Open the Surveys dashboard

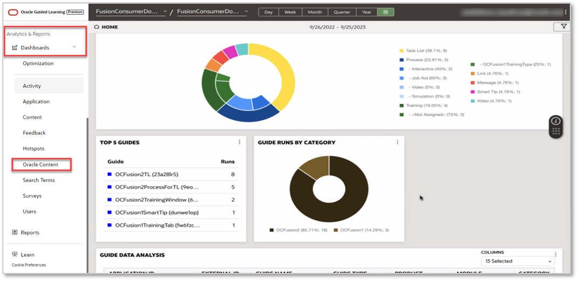point(32,196)
